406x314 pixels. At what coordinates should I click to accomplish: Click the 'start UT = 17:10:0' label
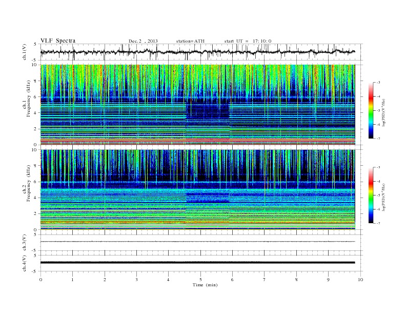point(248,41)
